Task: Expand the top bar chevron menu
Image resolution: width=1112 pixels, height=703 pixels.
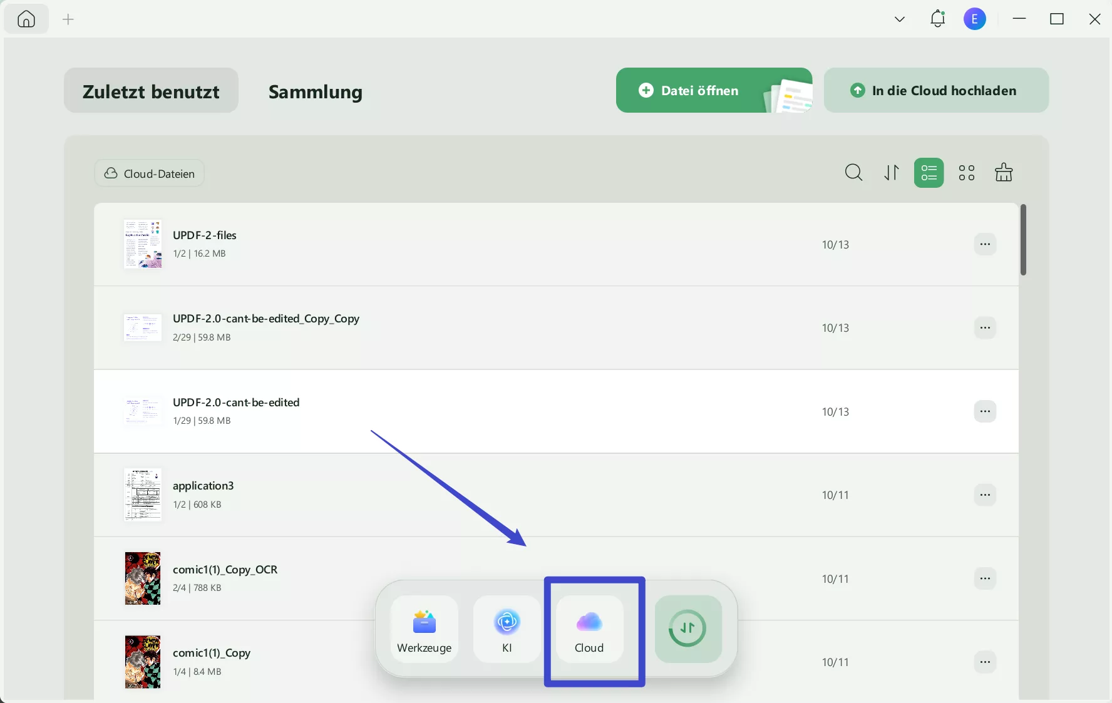Action: (899, 19)
